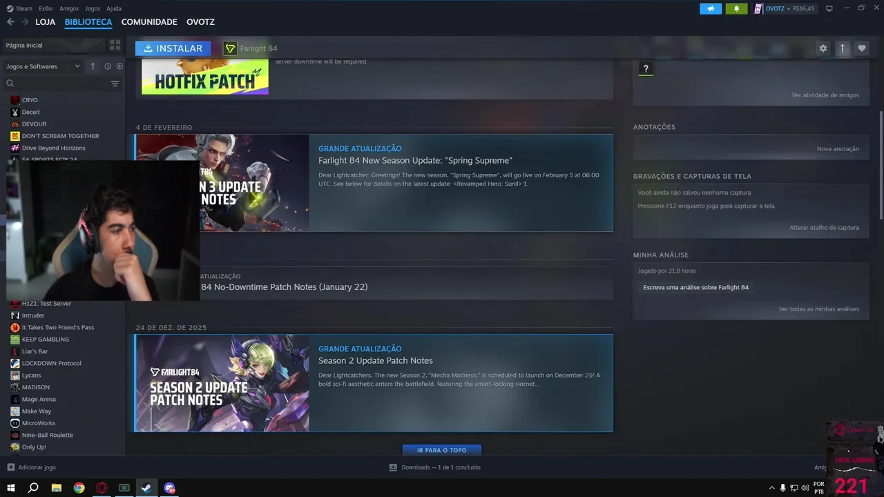This screenshot has height=497, width=884.
Task: Open advanced library filter options icon
Action: point(115,84)
